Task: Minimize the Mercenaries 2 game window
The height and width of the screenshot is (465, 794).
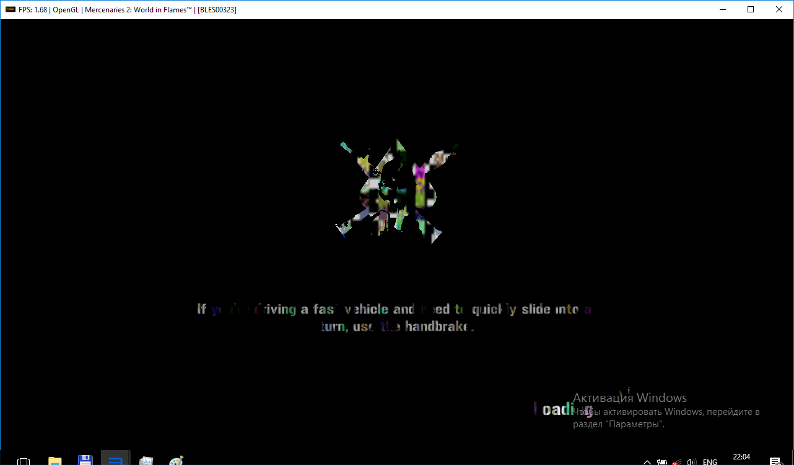Action: click(722, 10)
